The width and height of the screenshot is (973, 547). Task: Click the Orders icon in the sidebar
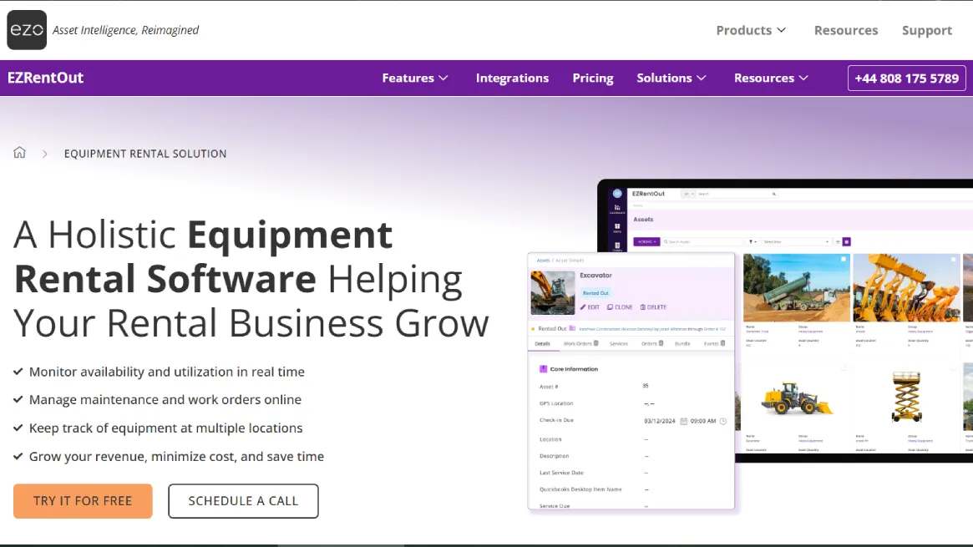pyautogui.click(x=616, y=244)
